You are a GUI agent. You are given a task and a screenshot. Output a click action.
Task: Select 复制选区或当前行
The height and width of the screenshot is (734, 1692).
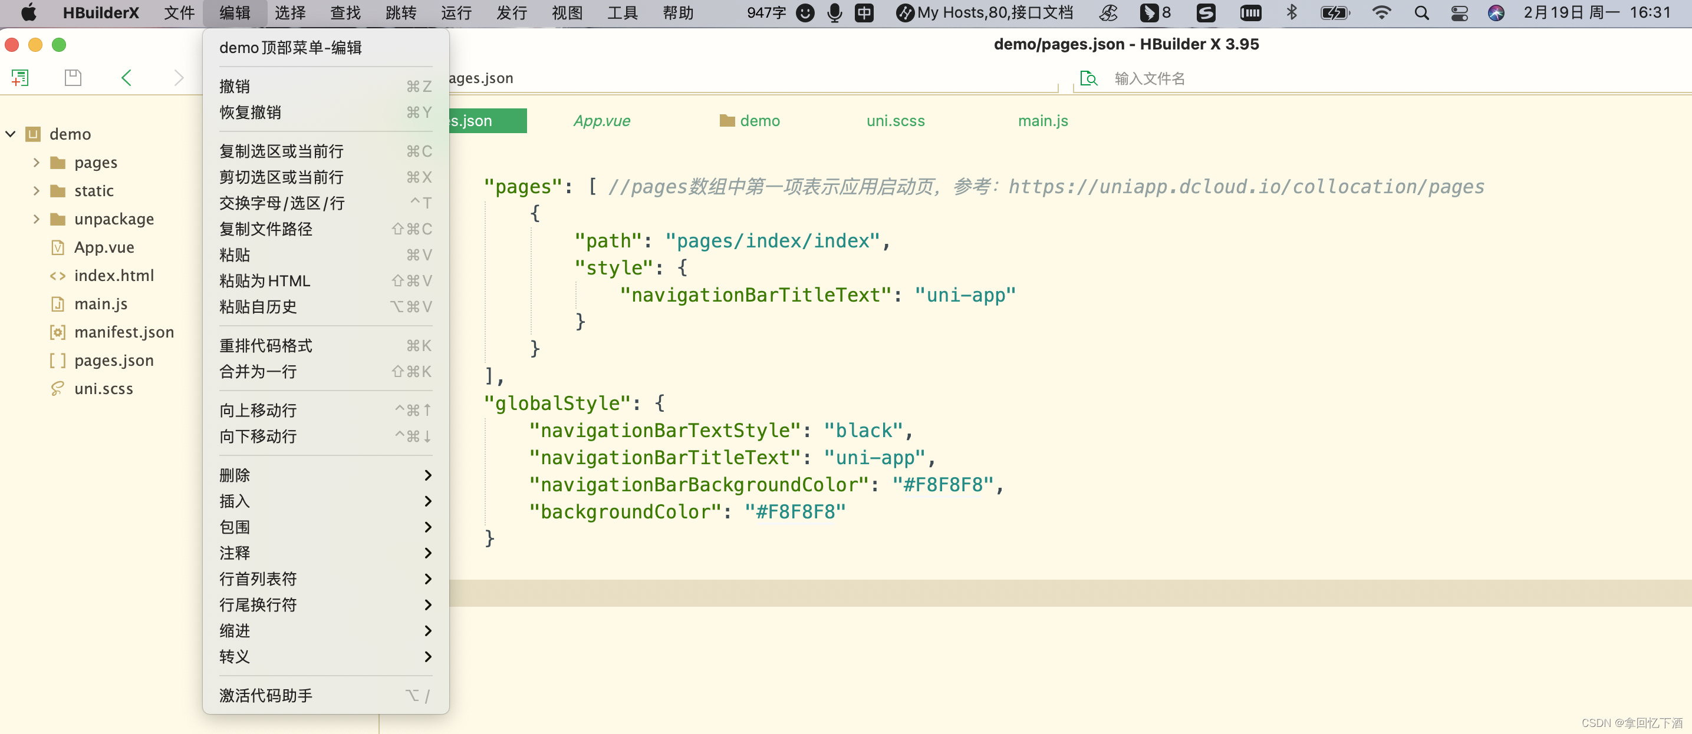pyautogui.click(x=326, y=151)
